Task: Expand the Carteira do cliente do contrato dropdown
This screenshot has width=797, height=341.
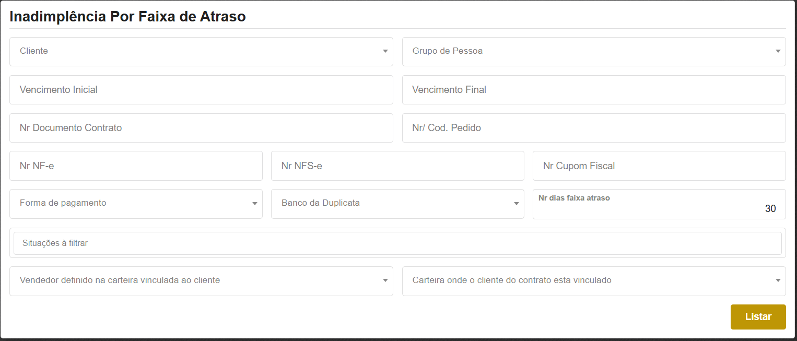Action: (x=593, y=281)
